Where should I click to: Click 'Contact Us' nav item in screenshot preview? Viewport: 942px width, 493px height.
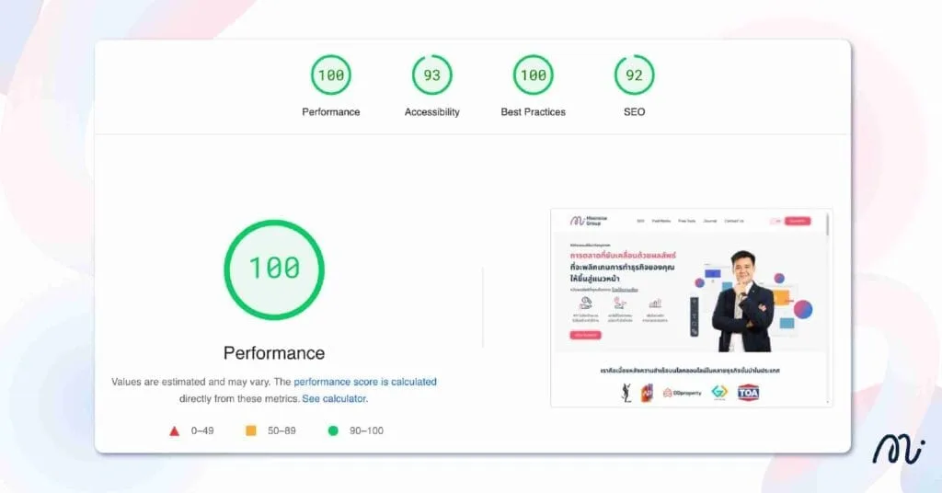(733, 221)
